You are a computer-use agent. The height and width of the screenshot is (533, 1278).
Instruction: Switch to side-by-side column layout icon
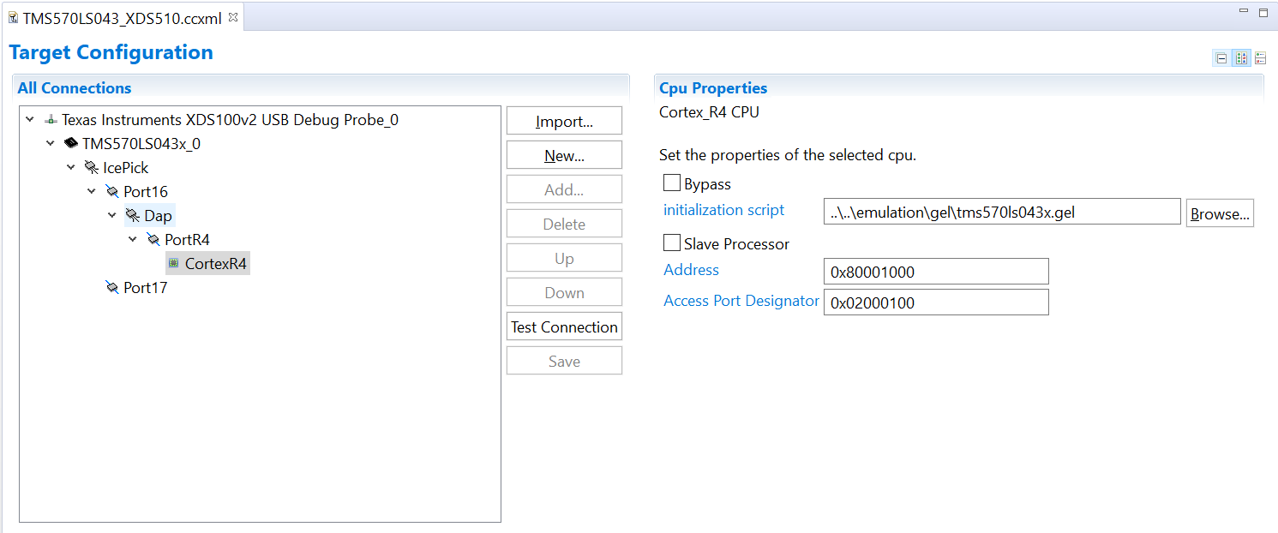(x=1241, y=58)
